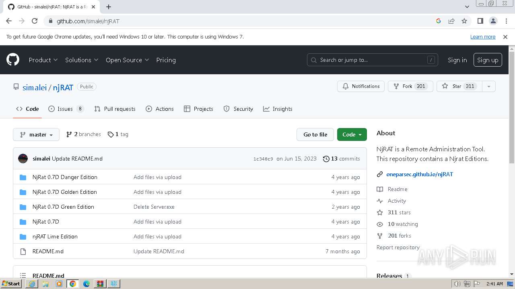Screen dimensions: 515x289
Task: Click folder icon for NjRat 0.7D Golden Edition
Action: (23, 192)
